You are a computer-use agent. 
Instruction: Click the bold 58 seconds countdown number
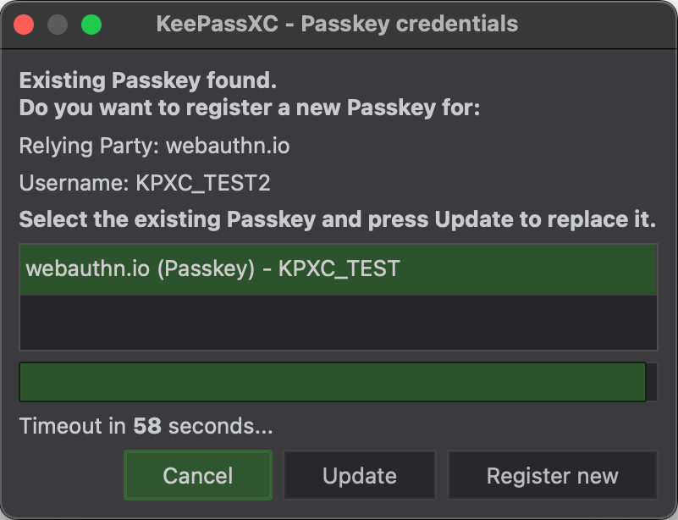[147, 426]
